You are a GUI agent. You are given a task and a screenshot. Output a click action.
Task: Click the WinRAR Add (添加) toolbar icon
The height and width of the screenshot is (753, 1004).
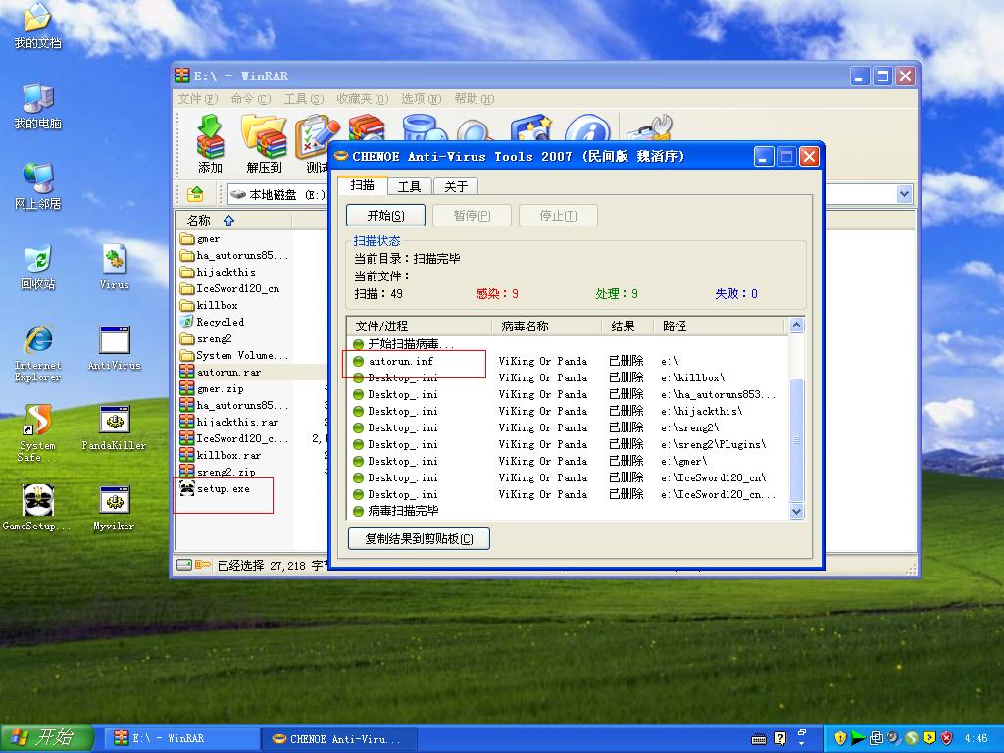(x=210, y=143)
